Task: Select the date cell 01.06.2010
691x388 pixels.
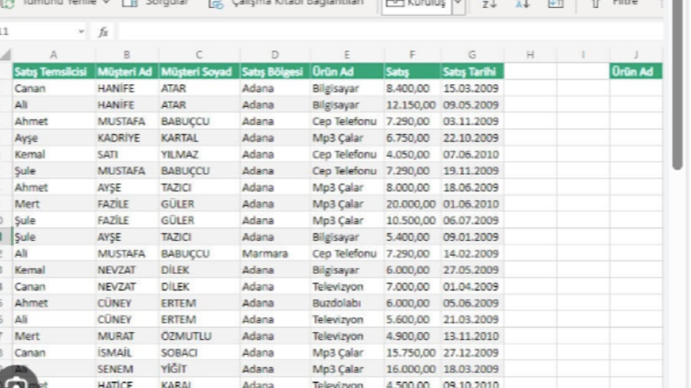Action: pyautogui.click(x=472, y=204)
